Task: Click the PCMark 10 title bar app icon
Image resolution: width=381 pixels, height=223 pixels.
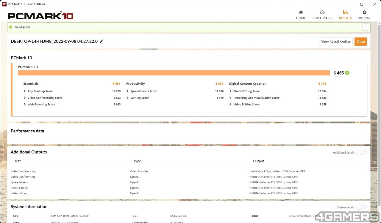Action: point(4,4)
